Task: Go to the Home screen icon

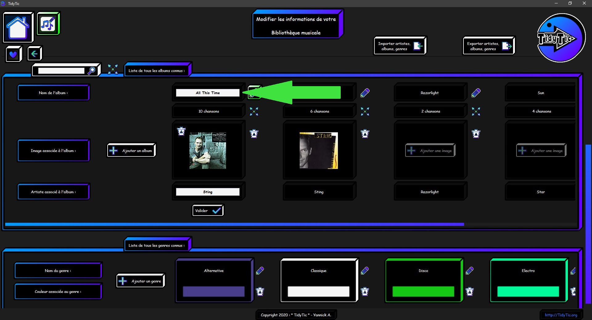Action: click(x=18, y=27)
